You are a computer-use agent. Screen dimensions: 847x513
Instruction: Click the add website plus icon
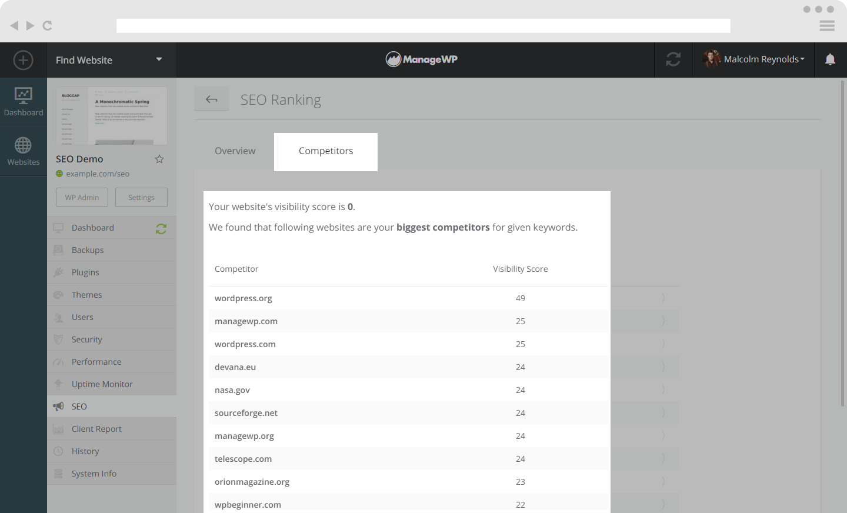(x=23, y=60)
